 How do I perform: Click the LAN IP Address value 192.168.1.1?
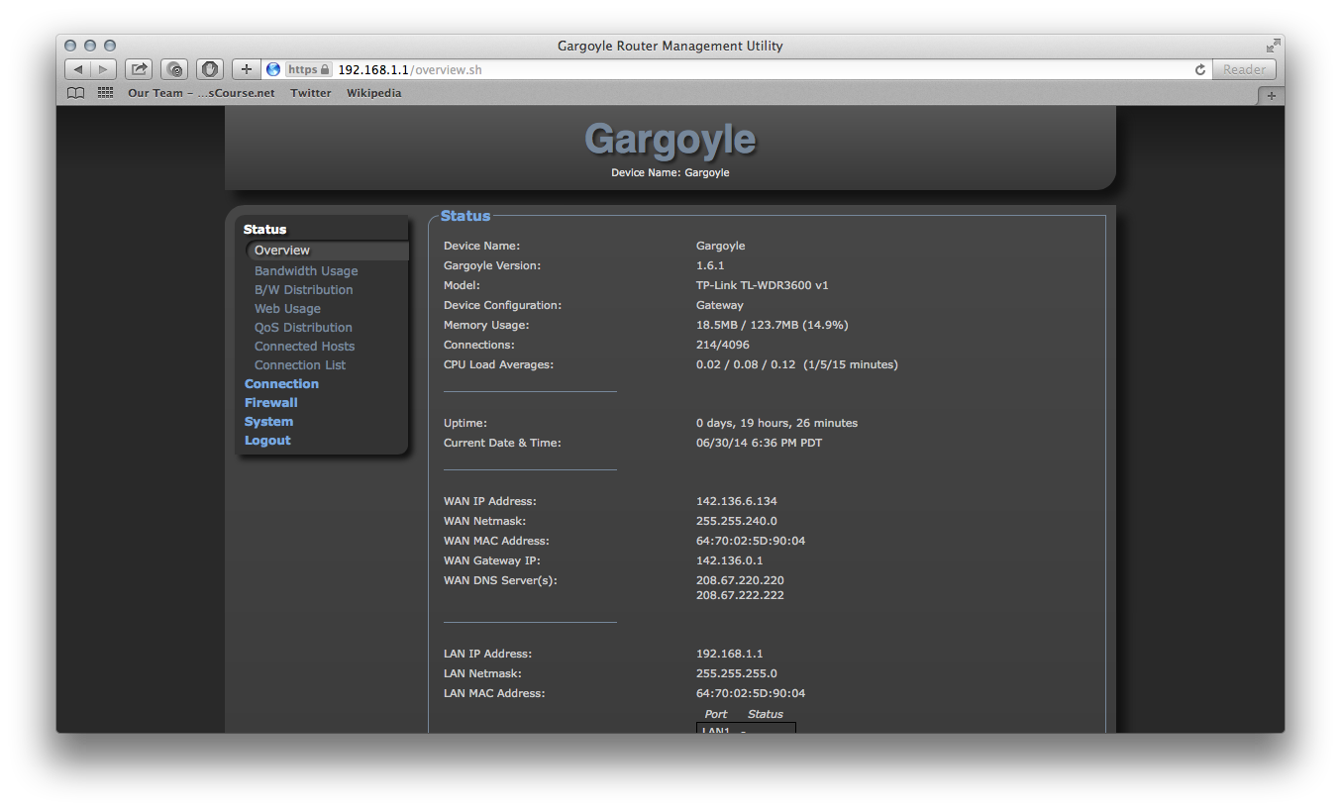730,654
